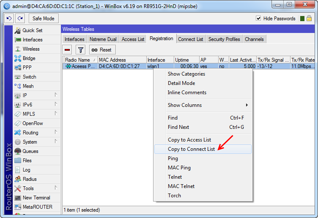Switch to the Nstreme Dual tab
The height and width of the screenshot is (218, 318).
click(103, 39)
